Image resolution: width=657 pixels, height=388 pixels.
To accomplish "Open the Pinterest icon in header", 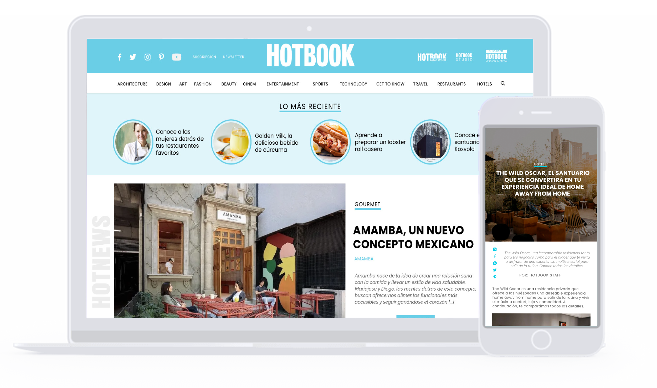I will click(x=161, y=57).
